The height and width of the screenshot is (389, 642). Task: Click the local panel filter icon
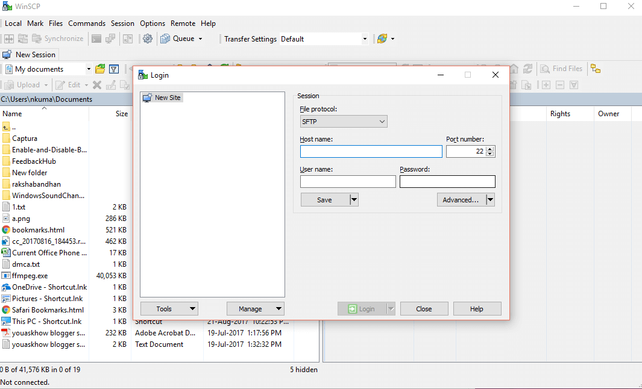point(114,69)
